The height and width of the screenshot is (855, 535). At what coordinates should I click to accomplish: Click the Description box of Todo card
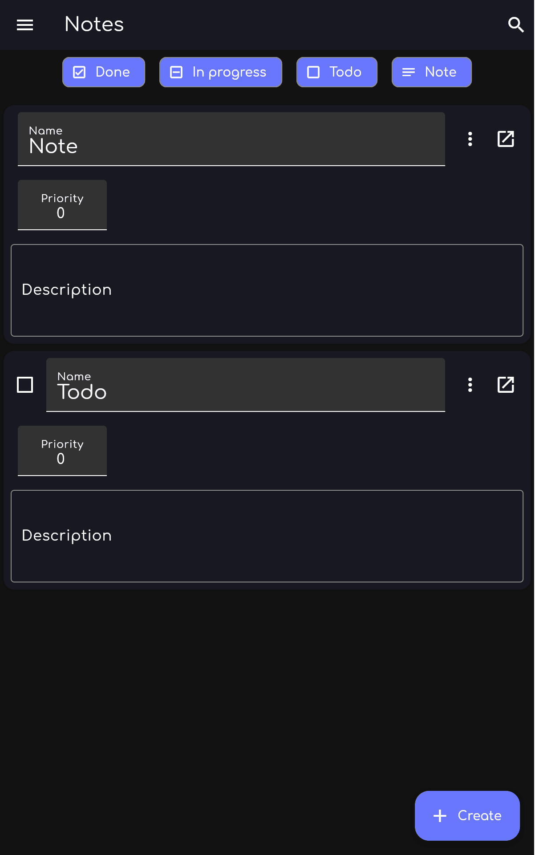(267, 536)
